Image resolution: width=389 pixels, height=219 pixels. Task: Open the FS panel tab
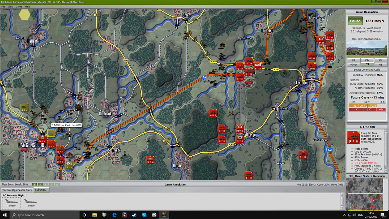353,60
